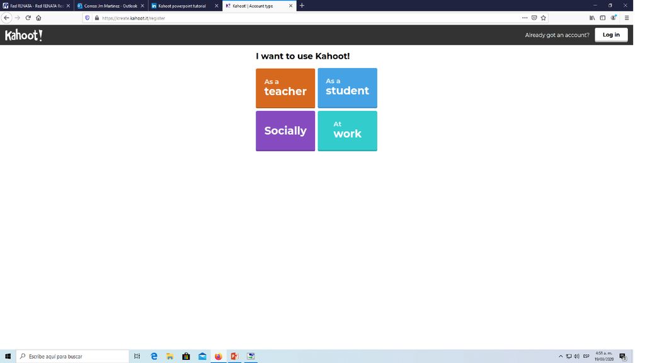Image resolution: width=645 pixels, height=363 pixels.
Task: Click the browser forward arrow
Action: [x=17, y=18]
